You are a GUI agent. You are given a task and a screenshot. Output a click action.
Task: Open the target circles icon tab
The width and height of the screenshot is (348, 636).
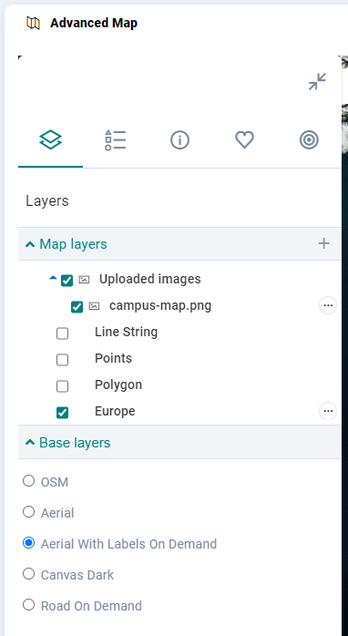(309, 140)
